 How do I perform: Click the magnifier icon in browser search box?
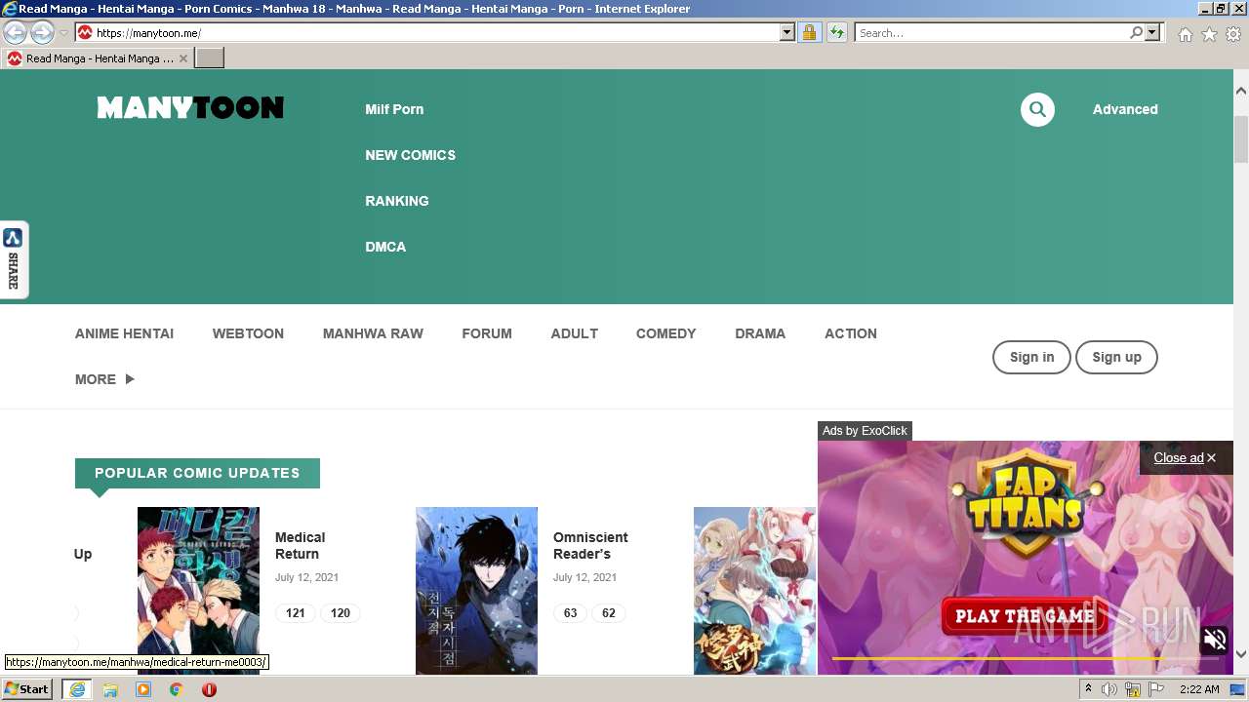pyautogui.click(x=1136, y=33)
